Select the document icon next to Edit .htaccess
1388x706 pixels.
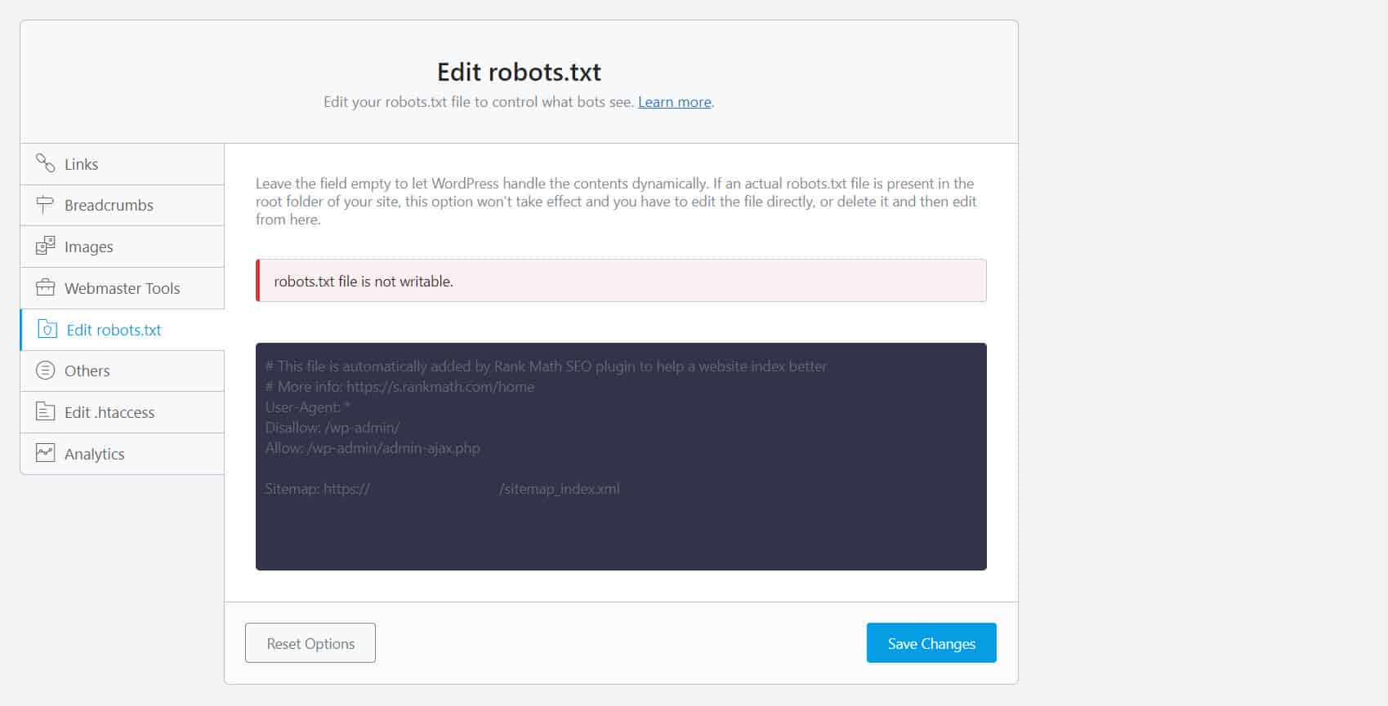click(44, 411)
